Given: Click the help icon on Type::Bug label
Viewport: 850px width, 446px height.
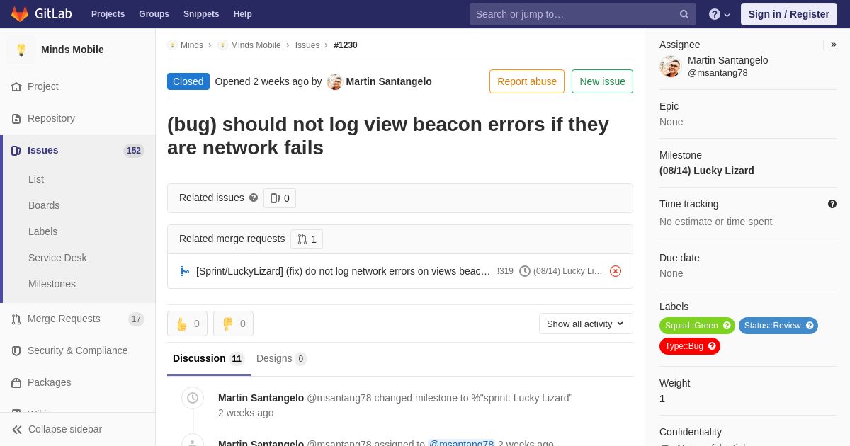Looking at the screenshot, I should [x=712, y=346].
